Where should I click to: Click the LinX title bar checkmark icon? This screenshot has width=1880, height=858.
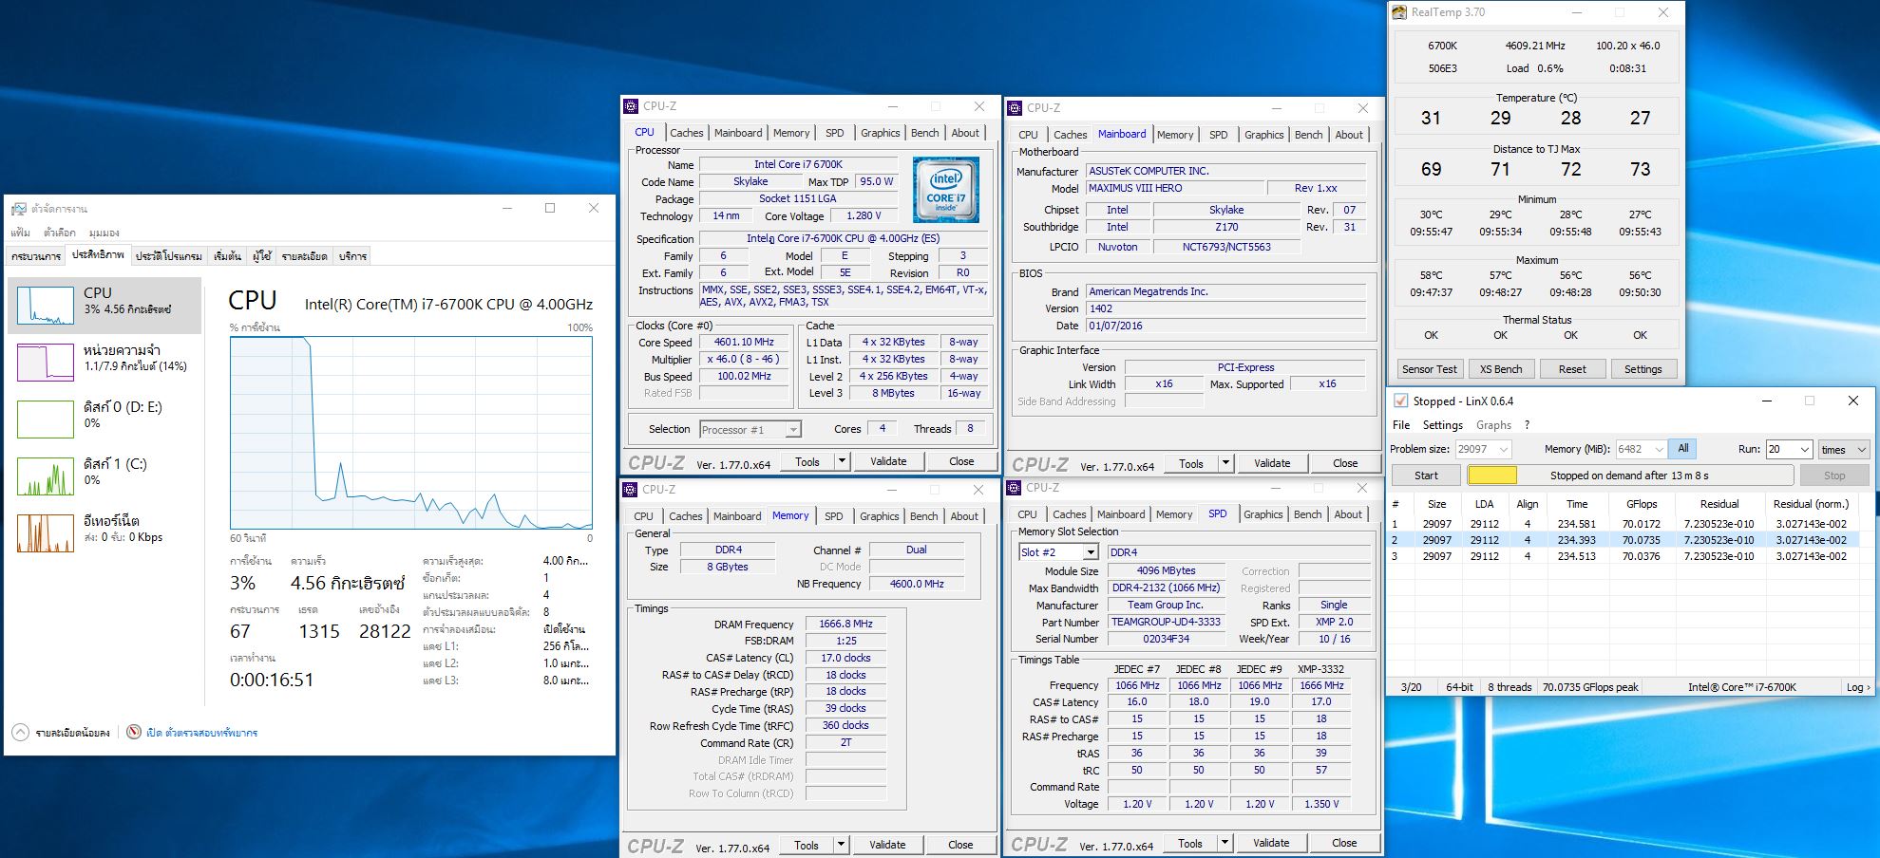[1400, 401]
